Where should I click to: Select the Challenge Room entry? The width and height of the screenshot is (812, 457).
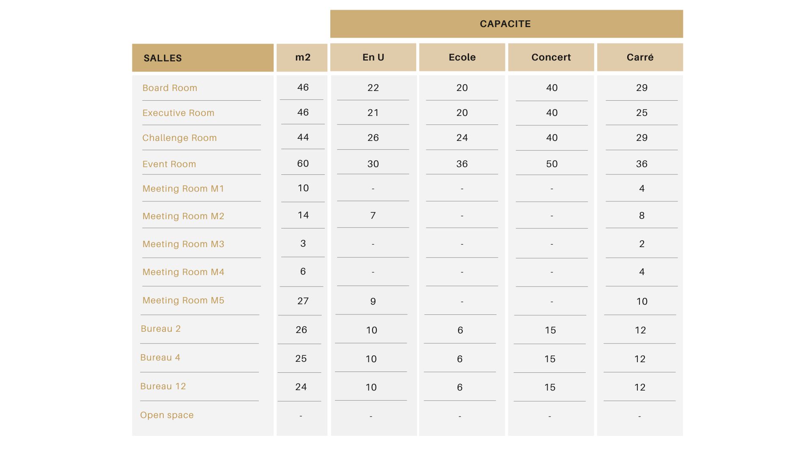click(x=179, y=138)
